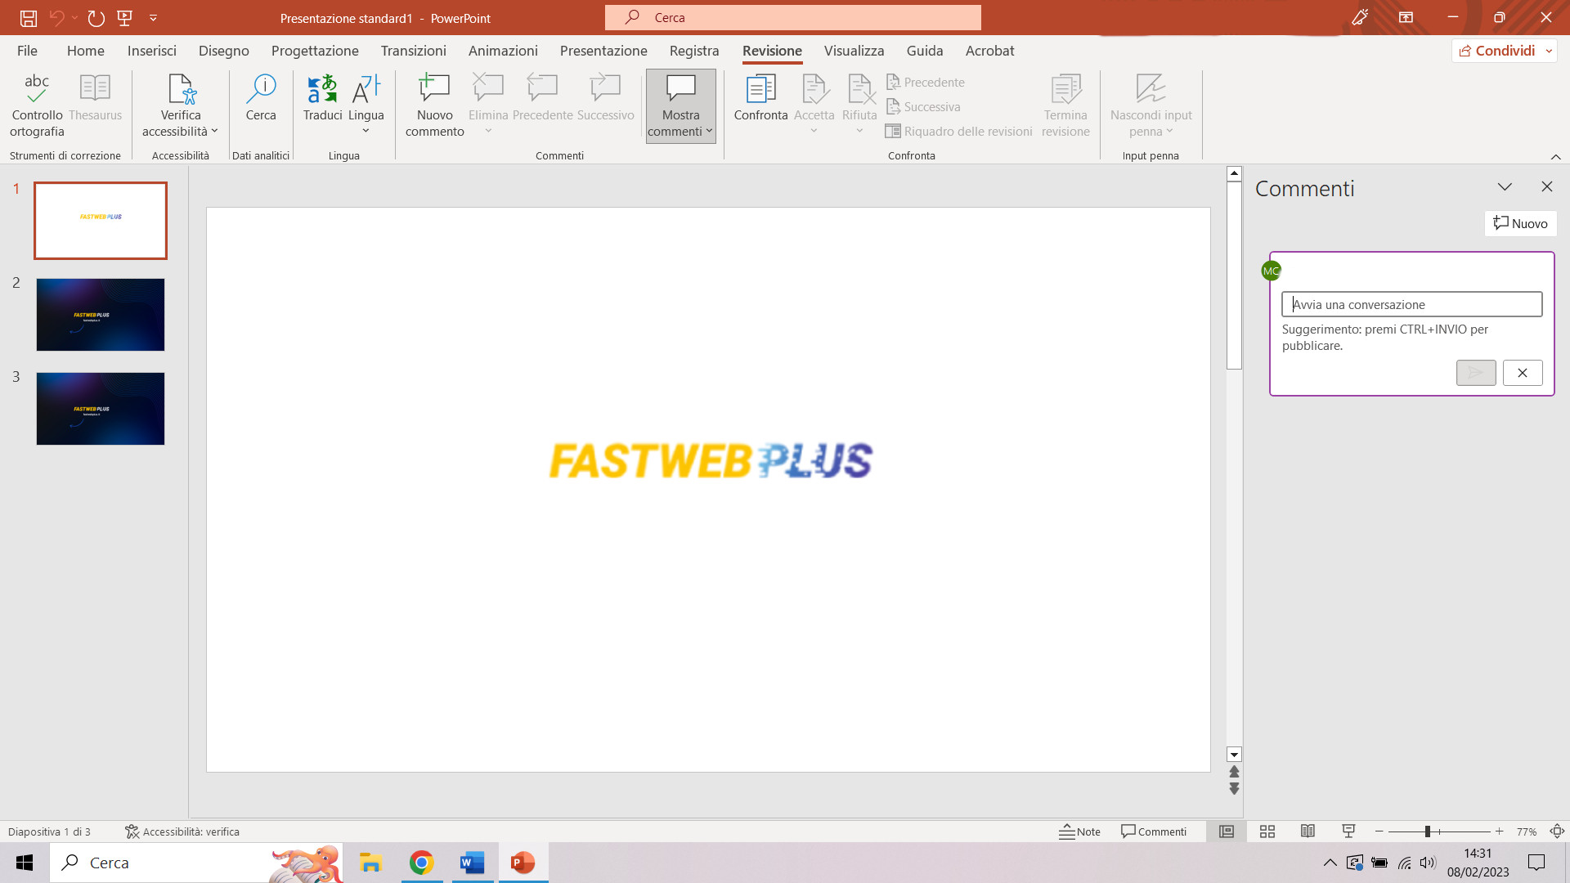The height and width of the screenshot is (883, 1570).
Task: Toggle Commenti pane in status bar
Action: pos(1154,831)
